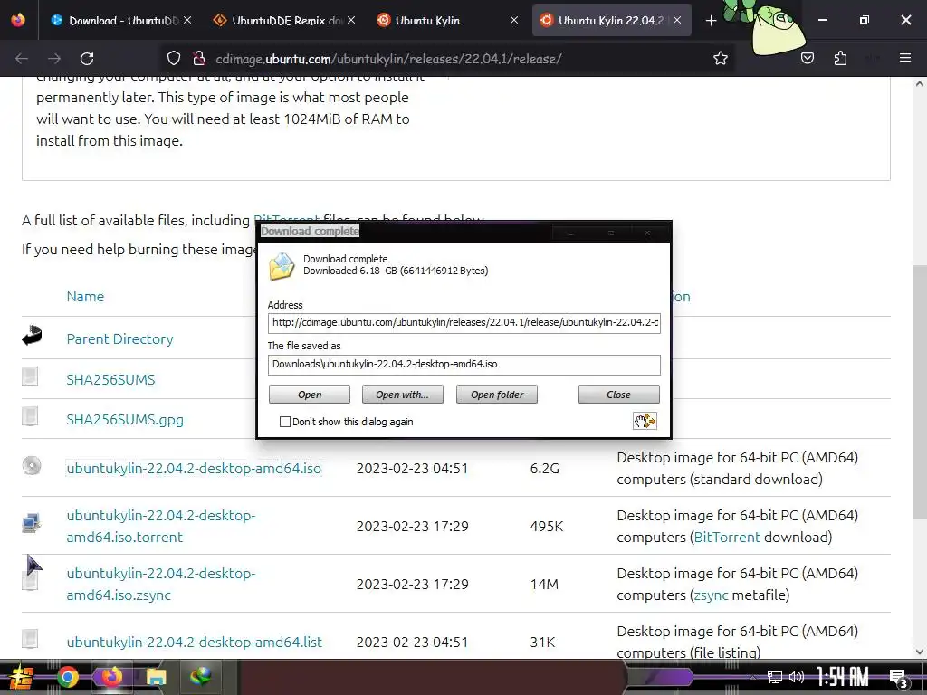Image resolution: width=927 pixels, height=695 pixels.
Task: Bookmark this page with the star icon
Action: pos(720,59)
